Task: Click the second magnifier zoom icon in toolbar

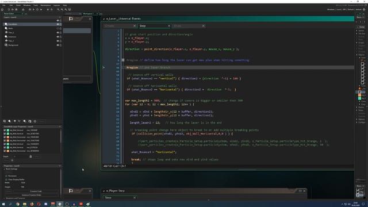Action: tap(62, 10)
